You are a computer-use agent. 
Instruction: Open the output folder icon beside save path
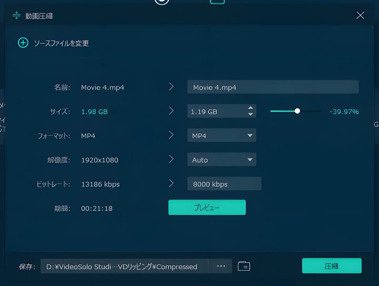[x=243, y=266]
